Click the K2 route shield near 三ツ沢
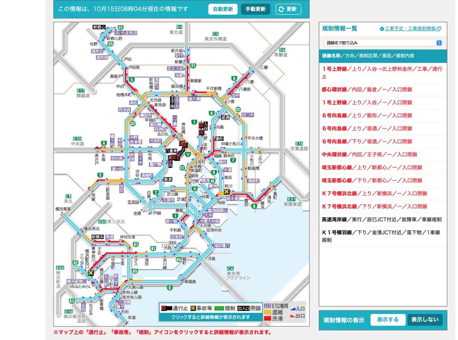The width and height of the screenshot is (458, 340). tap(76, 263)
